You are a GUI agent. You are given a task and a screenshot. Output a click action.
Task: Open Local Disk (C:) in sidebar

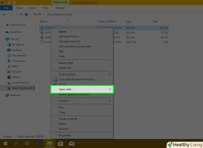pyautogui.click(x=20, y=83)
